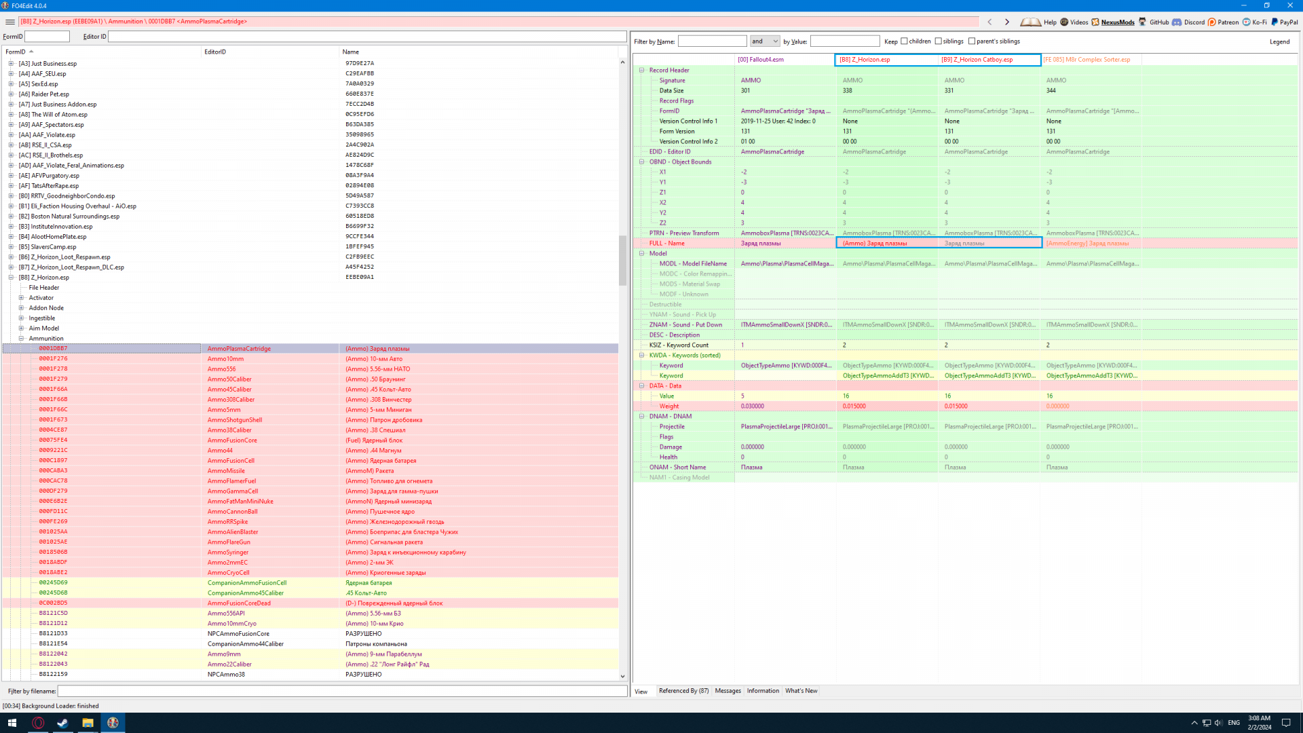Click the Filter by filename field
The height and width of the screenshot is (733, 1303).
341,691
